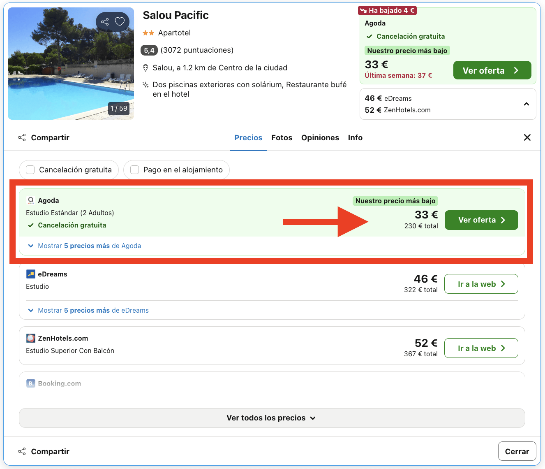Click the ZenHotels.com logo icon
This screenshot has height=469, width=545.
pos(30,338)
